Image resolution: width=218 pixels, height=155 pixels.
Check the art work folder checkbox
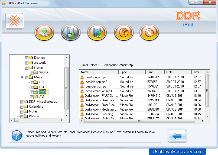(x=27, y=63)
